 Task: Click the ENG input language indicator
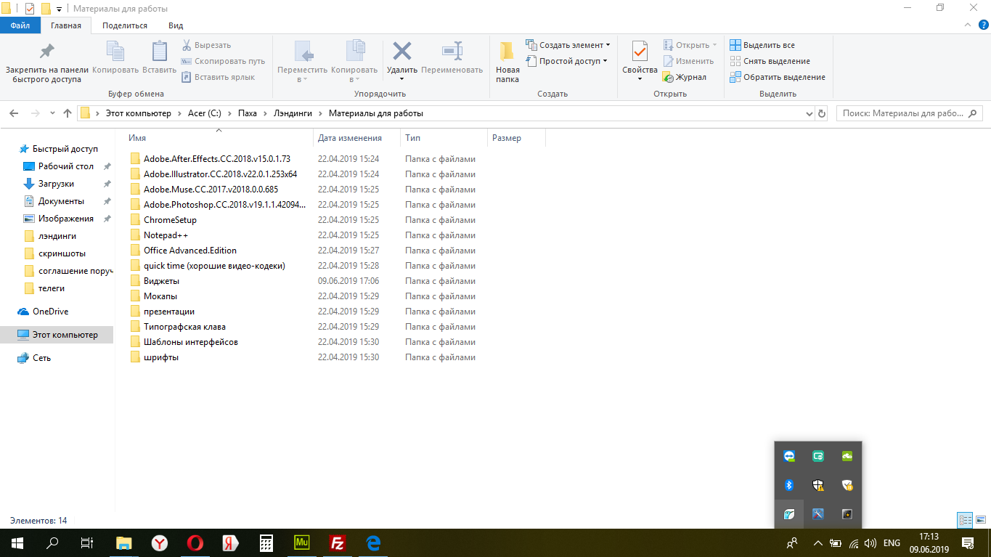[892, 542]
